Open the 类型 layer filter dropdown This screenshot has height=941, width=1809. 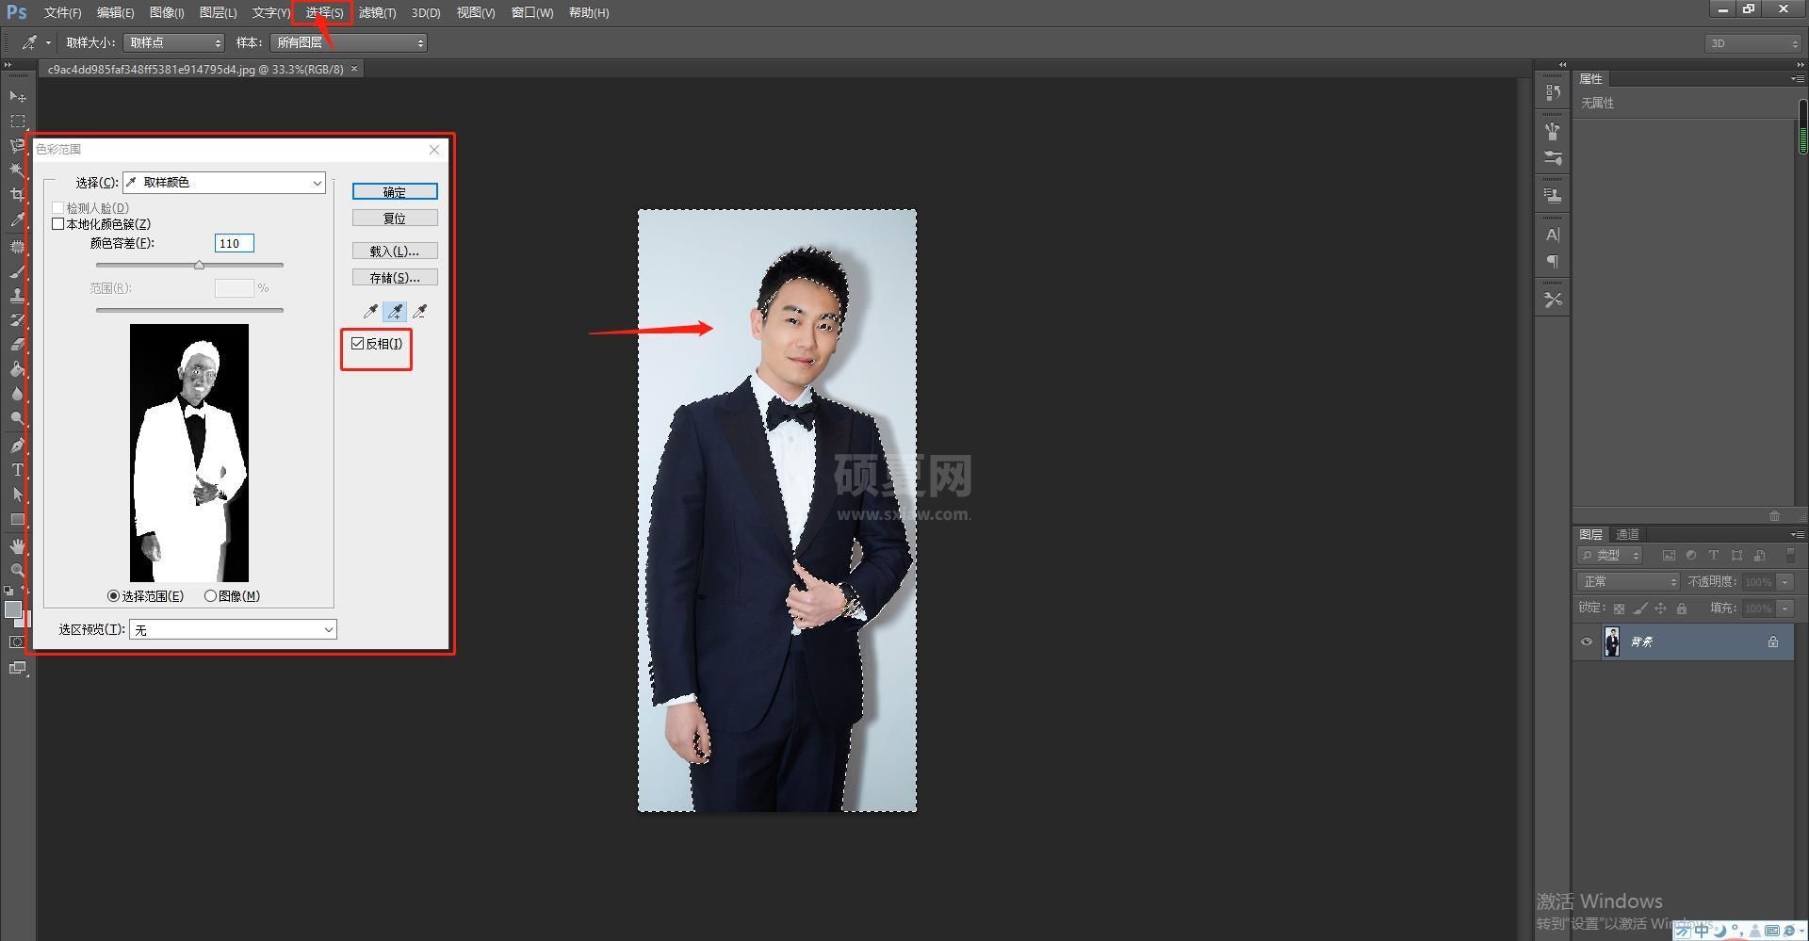tap(1610, 556)
